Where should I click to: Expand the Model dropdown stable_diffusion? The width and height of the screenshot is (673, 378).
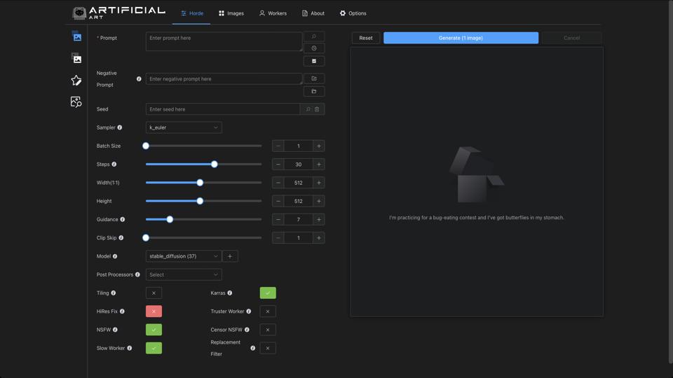coord(184,256)
